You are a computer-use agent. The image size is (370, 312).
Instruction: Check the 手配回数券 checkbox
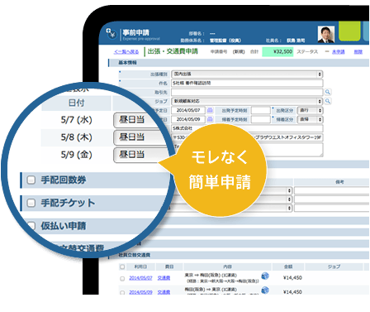point(31,180)
